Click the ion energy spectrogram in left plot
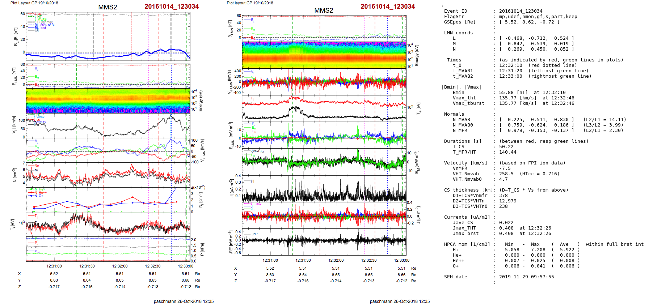 point(108,101)
